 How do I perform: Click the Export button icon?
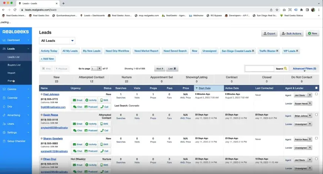265,33
